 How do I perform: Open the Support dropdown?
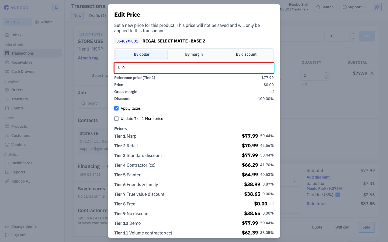(x=355, y=7)
